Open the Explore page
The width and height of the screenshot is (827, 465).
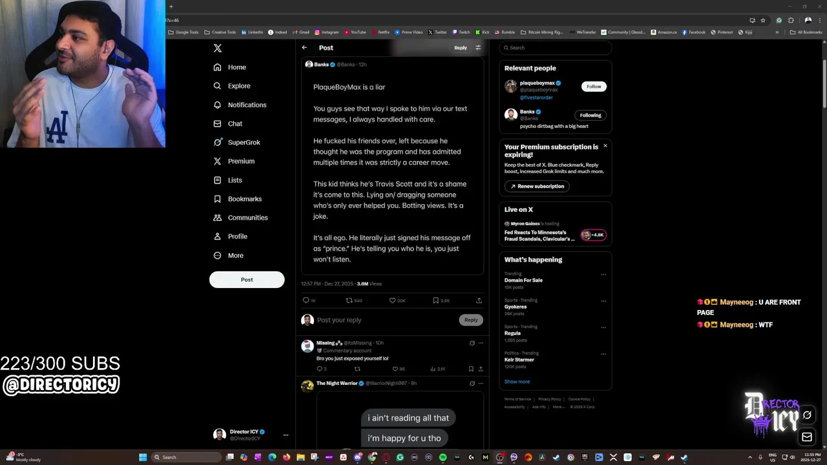231,86
